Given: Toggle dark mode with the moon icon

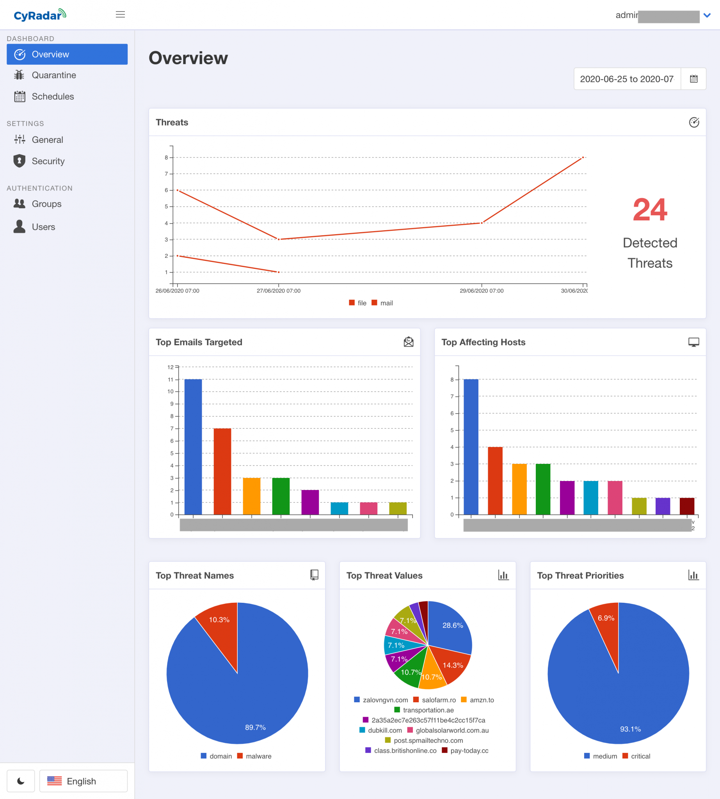Looking at the screenshot, I should 21,781.
